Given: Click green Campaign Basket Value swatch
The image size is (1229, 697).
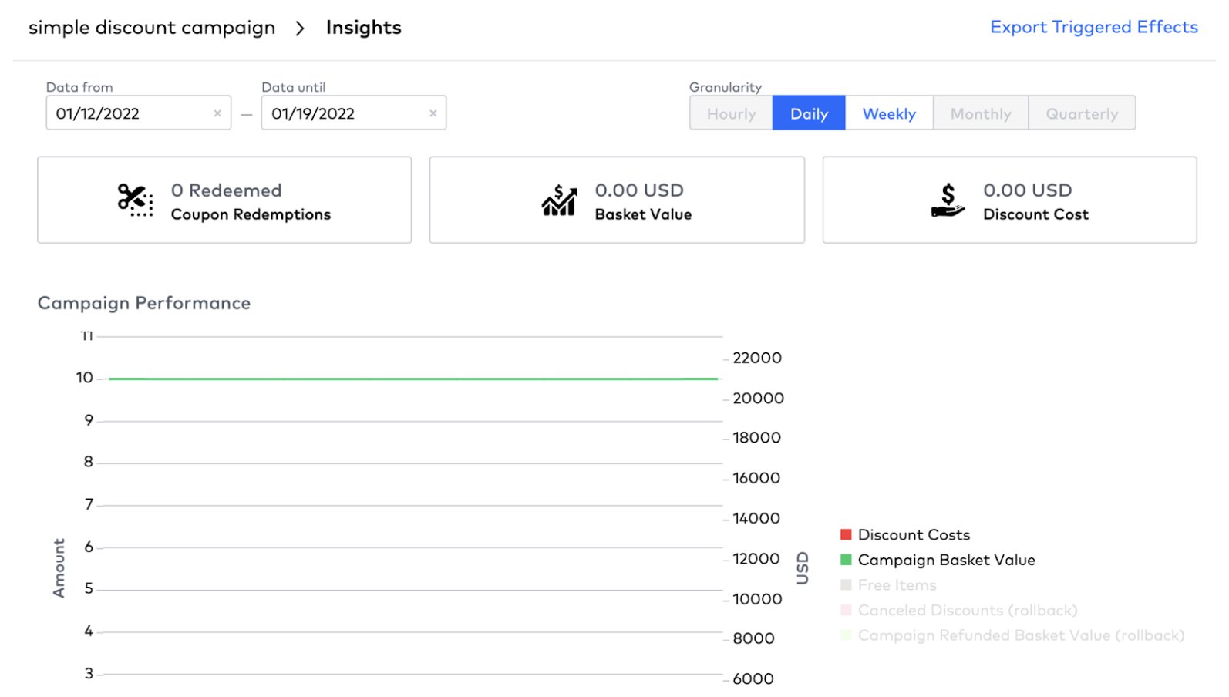Looking at the screenshot, I should 846,560.
